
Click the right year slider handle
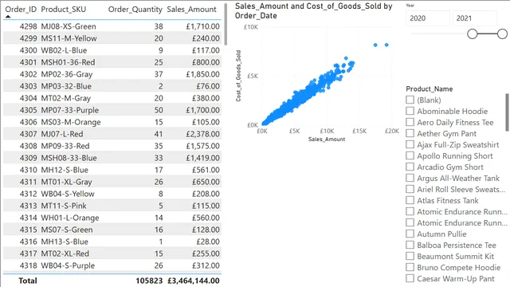(x=502, y=33)
